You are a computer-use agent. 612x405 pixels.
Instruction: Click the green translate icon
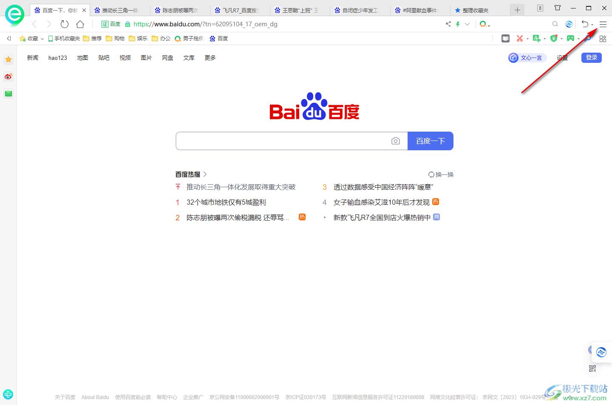[536, 38]
